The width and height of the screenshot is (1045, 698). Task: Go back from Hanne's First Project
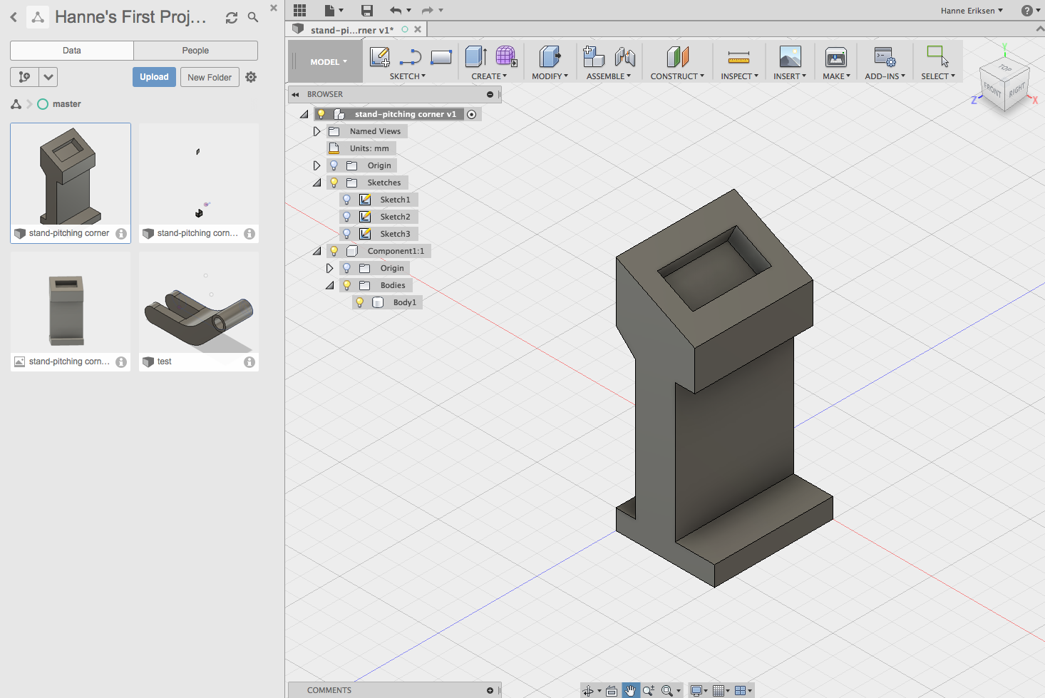click(14, 17)
